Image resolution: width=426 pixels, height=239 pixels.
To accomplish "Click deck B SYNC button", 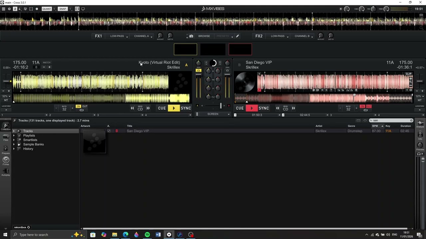I will pos(264,108).
